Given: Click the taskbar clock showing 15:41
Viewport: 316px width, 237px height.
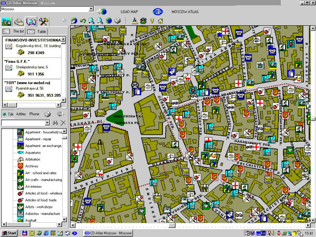Looking at the screenshot, I should tap(309, 233).
